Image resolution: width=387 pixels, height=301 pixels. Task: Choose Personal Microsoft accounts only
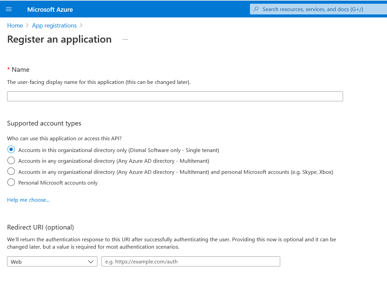(11, 182)
